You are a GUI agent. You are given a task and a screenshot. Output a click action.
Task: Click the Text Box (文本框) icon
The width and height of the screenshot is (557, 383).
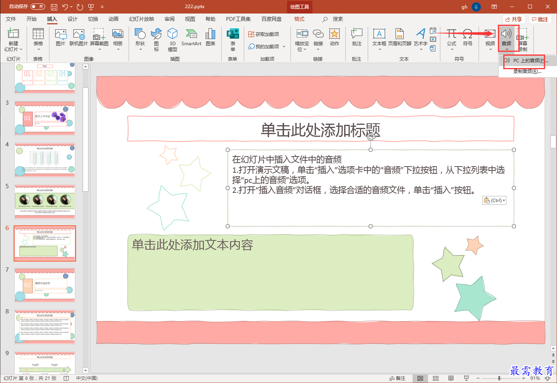379,34
